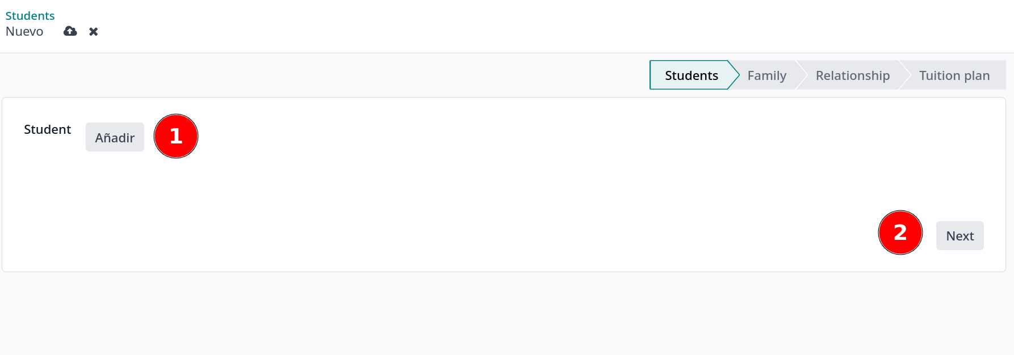The image size is (1014, 355).
Task: Go to the Relationship stage
Action: point(852,75)
